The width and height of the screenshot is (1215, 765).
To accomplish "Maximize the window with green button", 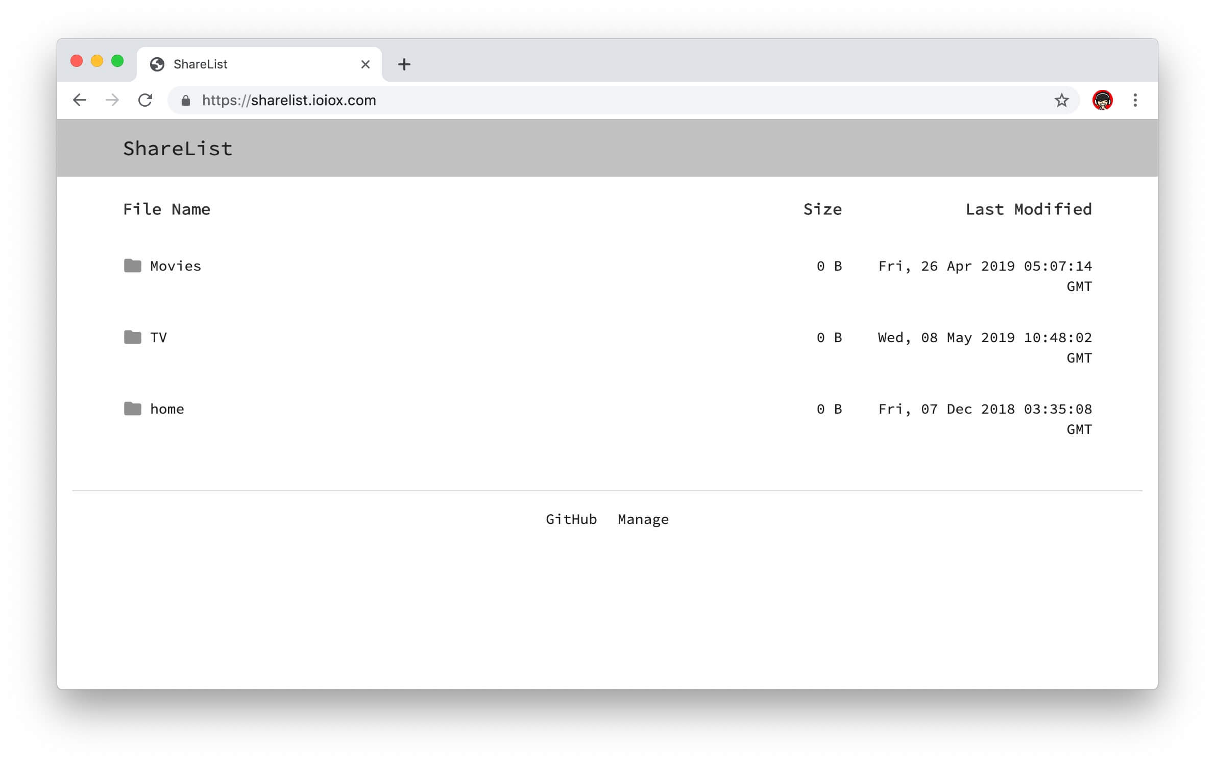I will point(117,61).
